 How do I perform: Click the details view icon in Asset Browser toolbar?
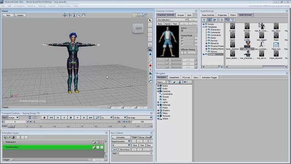click(232, 20)
